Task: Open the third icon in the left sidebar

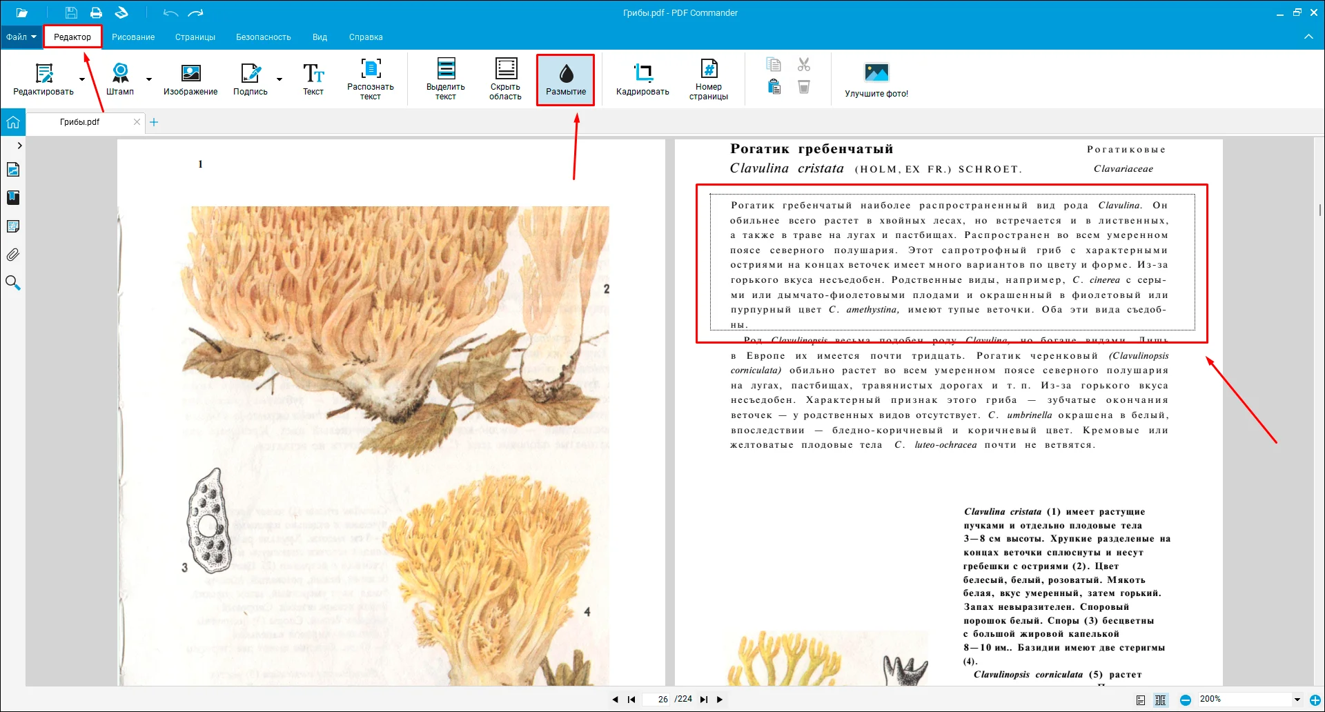Action: [12, 226]
